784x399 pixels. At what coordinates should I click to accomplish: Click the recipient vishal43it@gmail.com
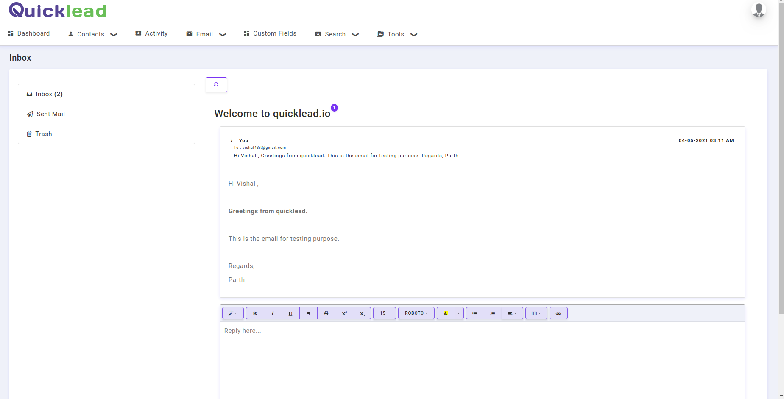point(264,148)
